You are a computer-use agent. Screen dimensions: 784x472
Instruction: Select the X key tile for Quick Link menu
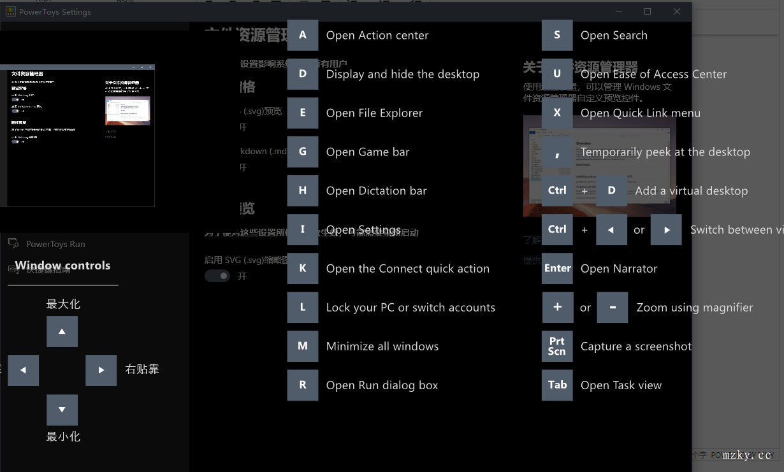(x=557, y=113)
